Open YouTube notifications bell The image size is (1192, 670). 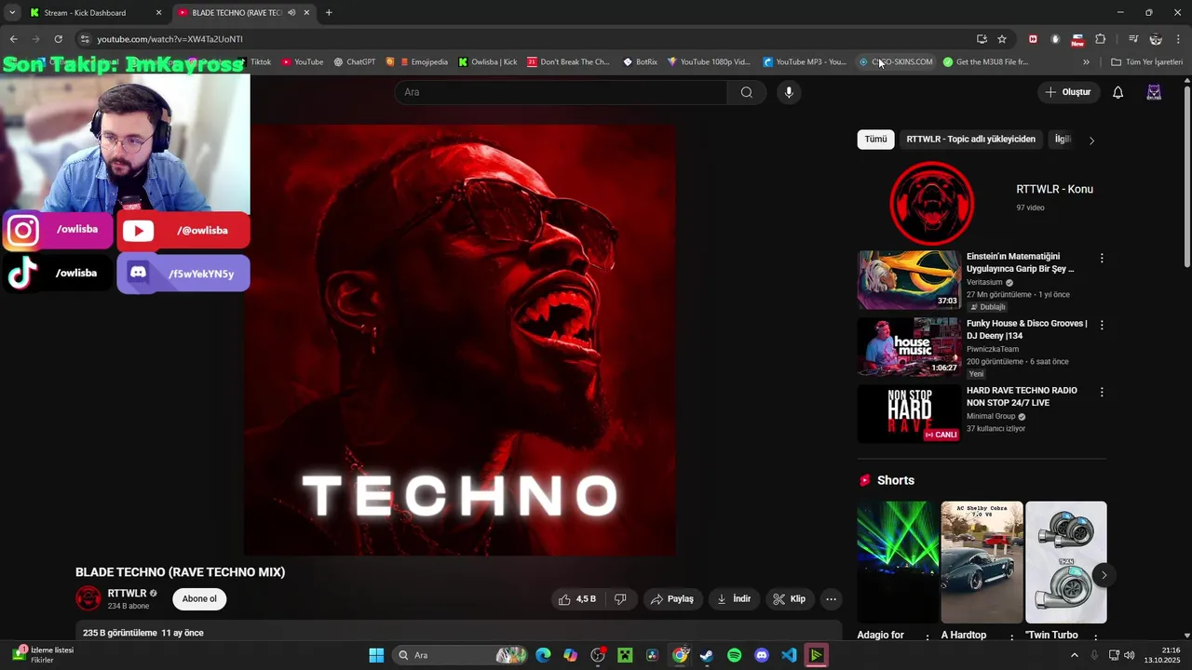1117,92
